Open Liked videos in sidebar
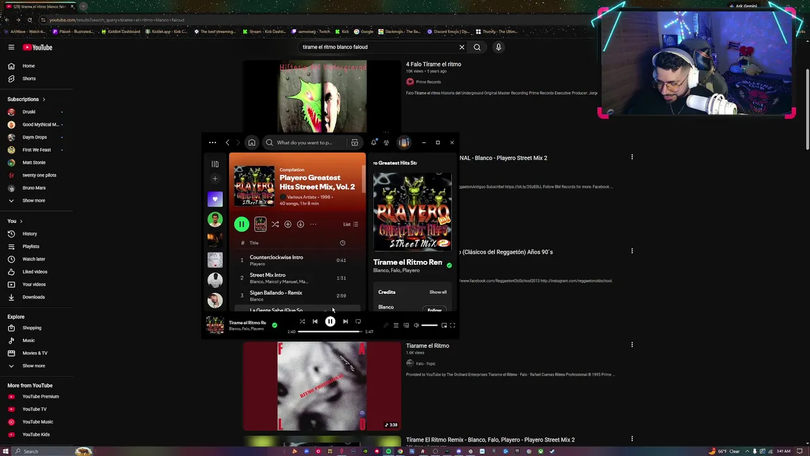This screenshot has height=456, width=810. tap(37, 272)
